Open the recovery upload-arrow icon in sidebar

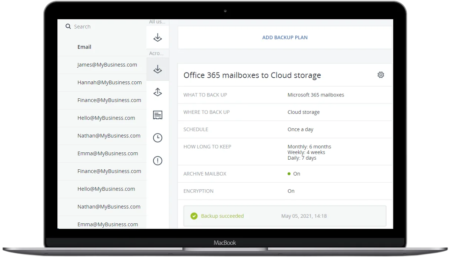[x=157, y=92]
